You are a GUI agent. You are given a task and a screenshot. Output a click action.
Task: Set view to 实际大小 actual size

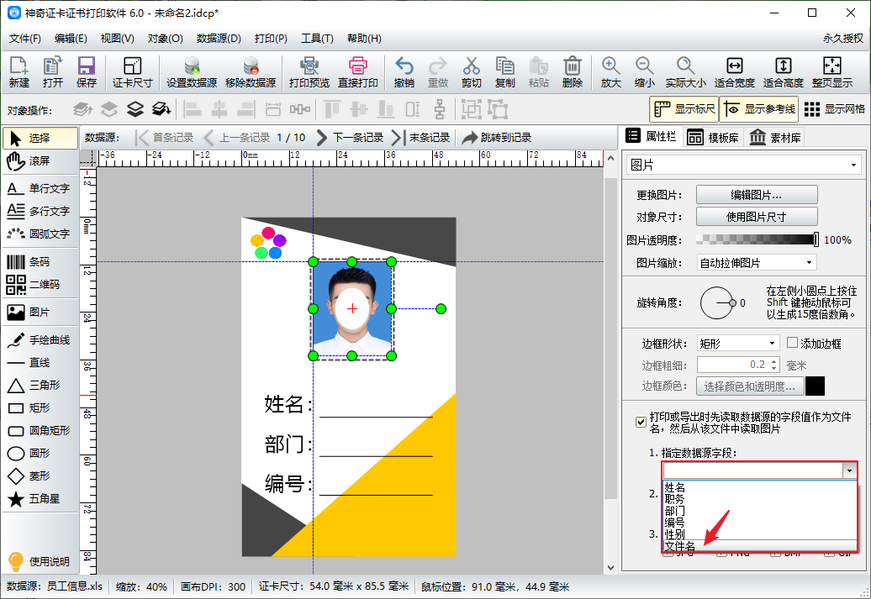pos(686,72)
